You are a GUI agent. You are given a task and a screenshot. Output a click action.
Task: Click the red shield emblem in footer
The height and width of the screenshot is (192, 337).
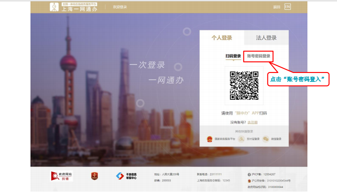94,176
